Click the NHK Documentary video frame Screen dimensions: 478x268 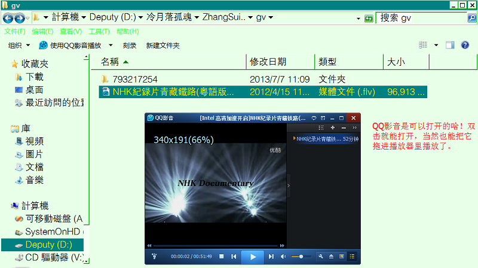point(216,183)
